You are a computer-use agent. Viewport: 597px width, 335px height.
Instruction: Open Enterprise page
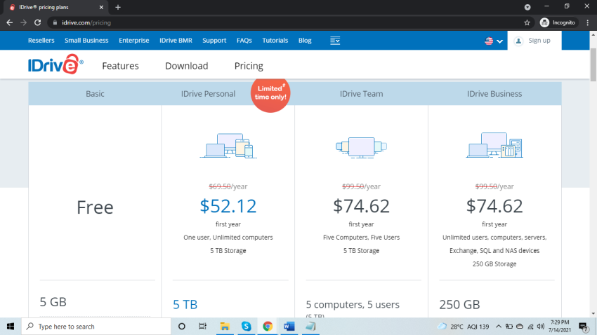(134, 40)
